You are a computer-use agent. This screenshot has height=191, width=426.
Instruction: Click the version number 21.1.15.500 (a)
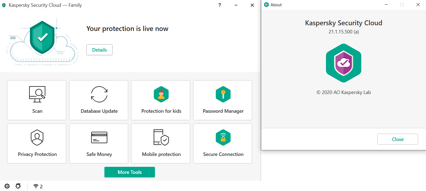pos(344,32)
